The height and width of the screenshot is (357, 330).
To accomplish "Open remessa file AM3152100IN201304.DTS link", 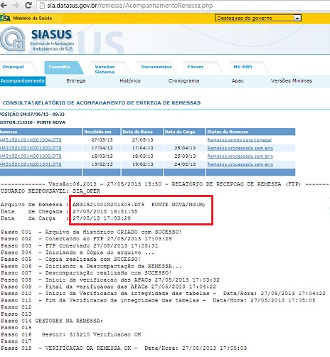I will coord(31,140).
